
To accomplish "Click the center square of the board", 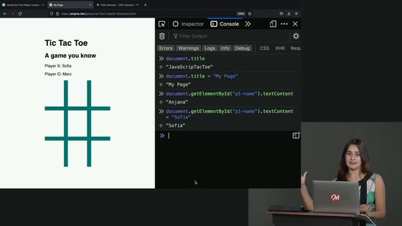I will [77, 124].
